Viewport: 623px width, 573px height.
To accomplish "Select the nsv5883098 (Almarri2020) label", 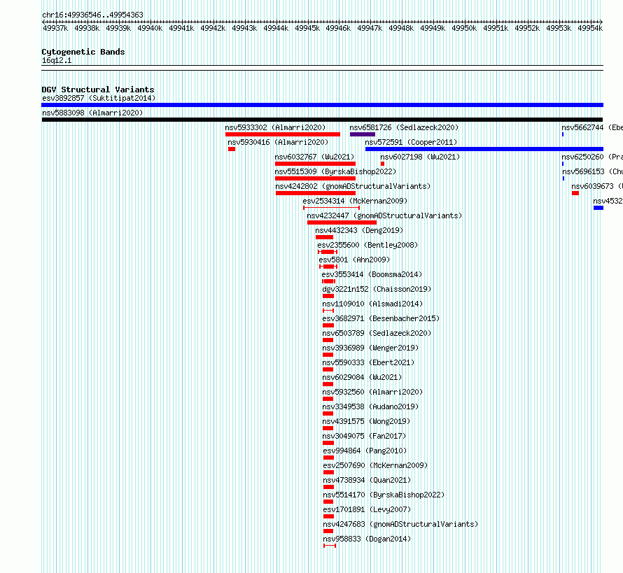I will pyautogui.click(x=92, y=113).
